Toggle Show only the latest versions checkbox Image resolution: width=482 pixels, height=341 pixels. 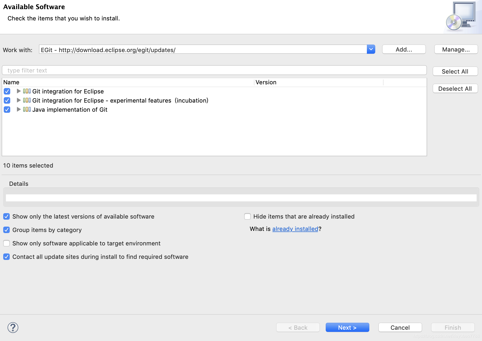pyautogui.click(x=6, y=216)
